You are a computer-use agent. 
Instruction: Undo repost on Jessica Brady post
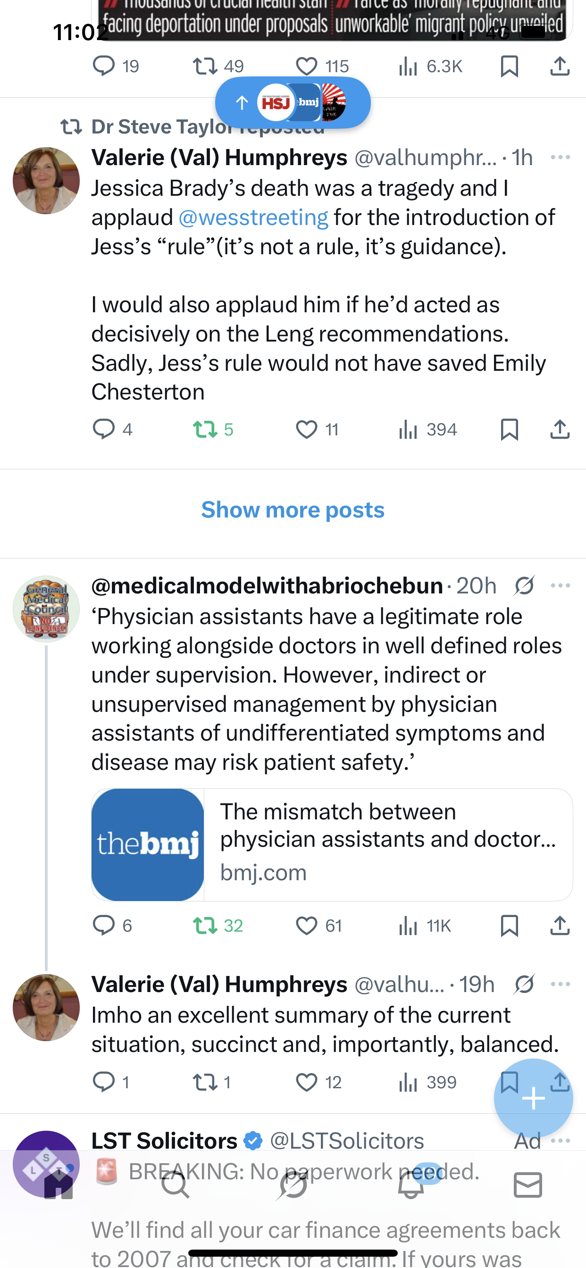[x=205, y=430]
